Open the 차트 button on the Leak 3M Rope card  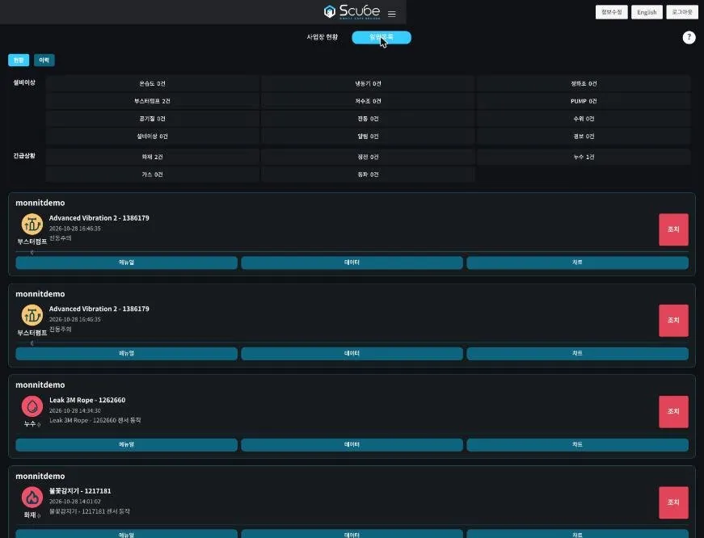click(x=577, y=444)
